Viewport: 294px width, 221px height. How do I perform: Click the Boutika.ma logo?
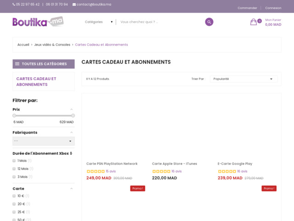[x=38, y=22]
